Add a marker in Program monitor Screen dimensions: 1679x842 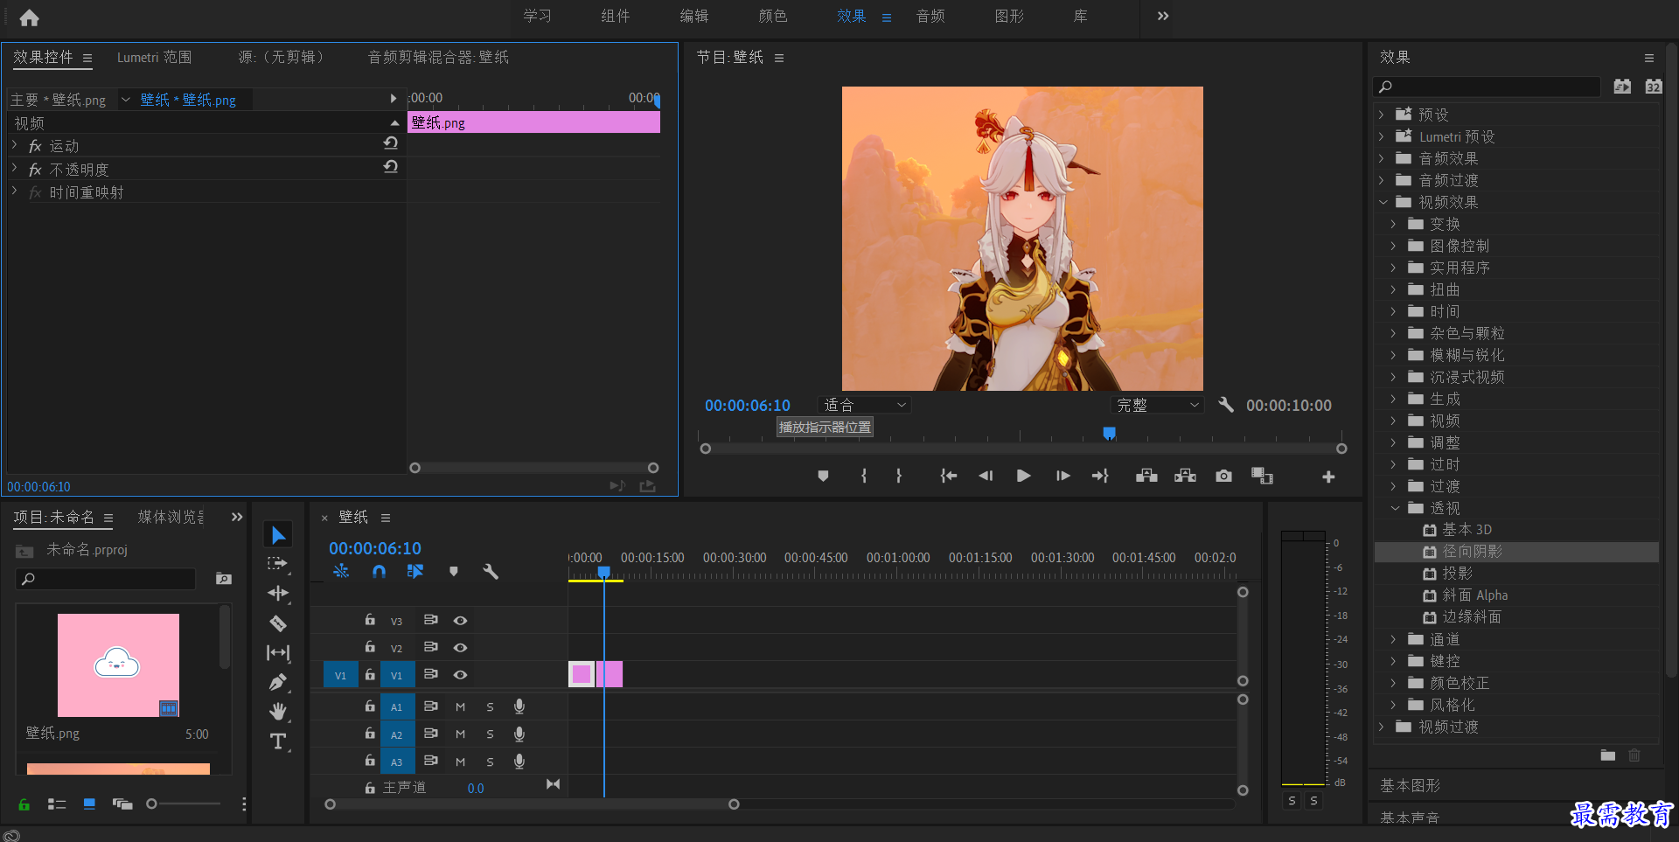click(823, 476)
